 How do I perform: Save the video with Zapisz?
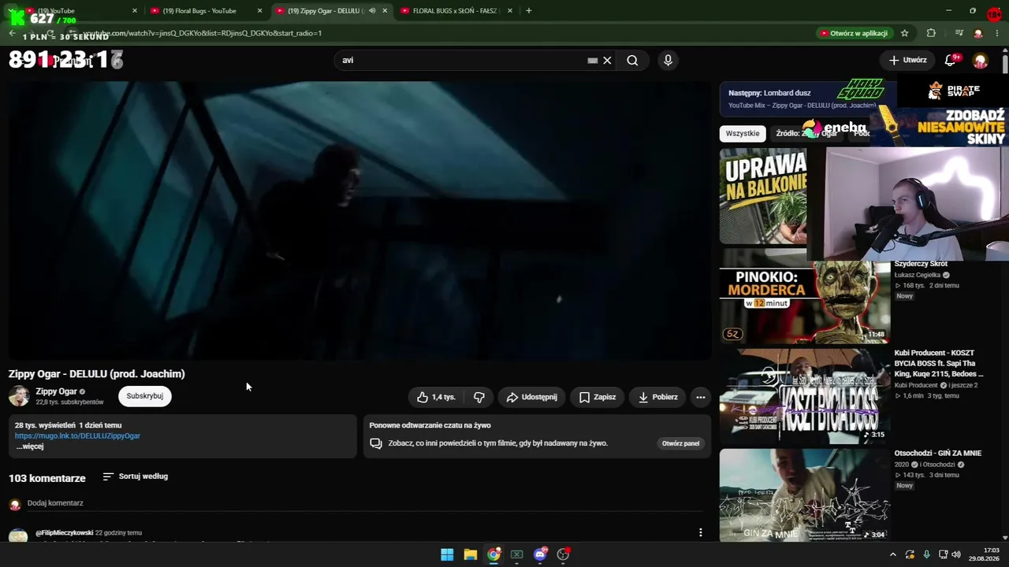[x=598, y=397]
